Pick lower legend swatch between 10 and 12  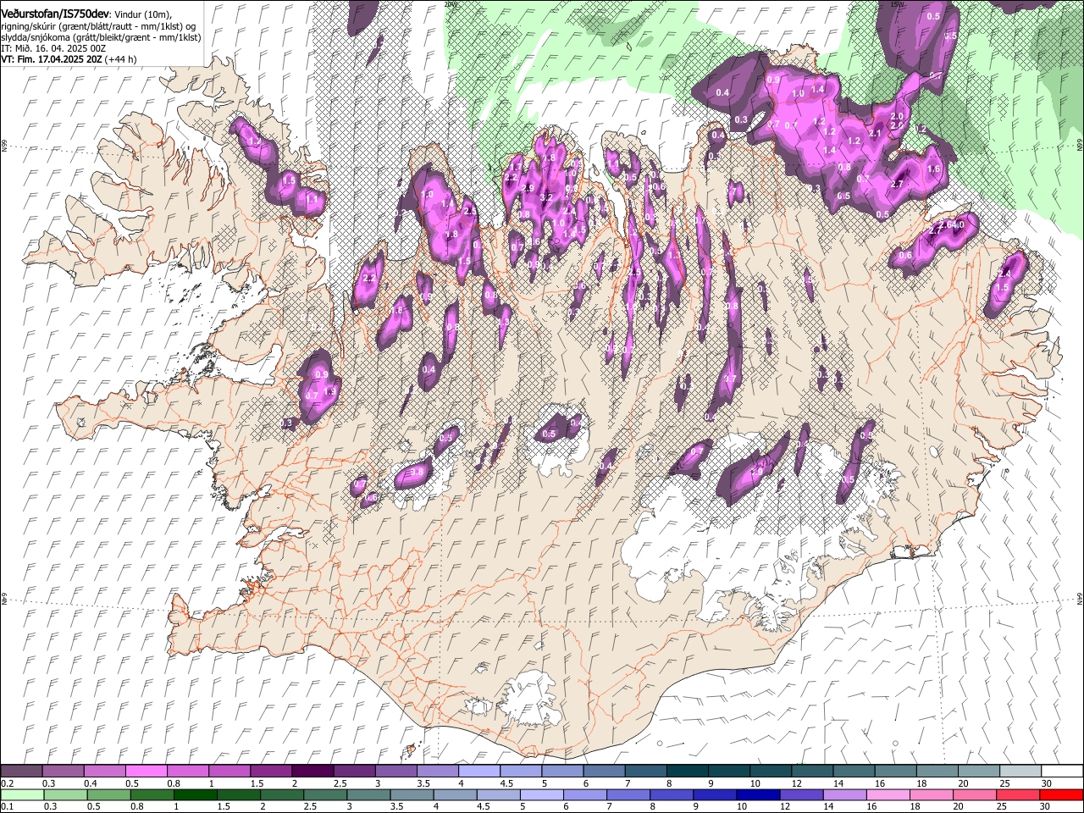click(x=760, y=795)
